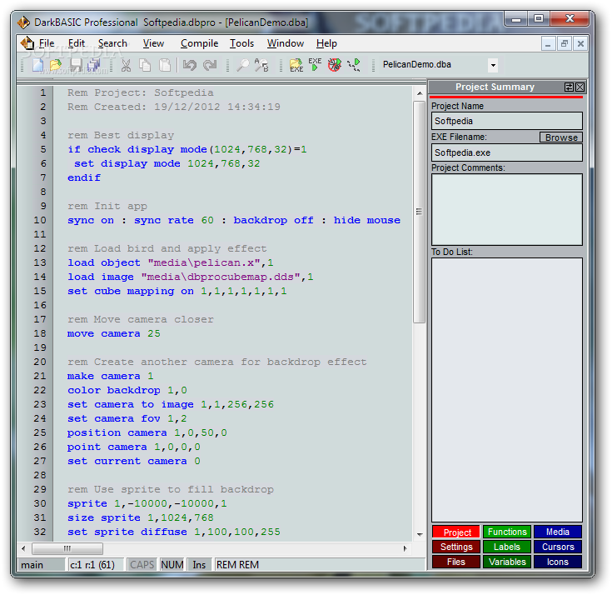Click the Make EXE compile icon
This screenshot has height=595, width=612.
pos(296,65)
